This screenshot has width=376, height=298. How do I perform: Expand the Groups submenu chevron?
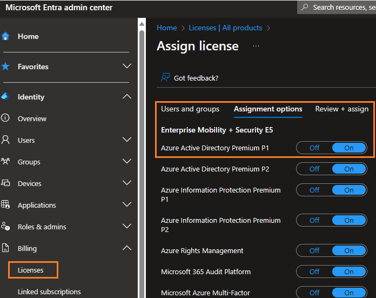(127, 161)
